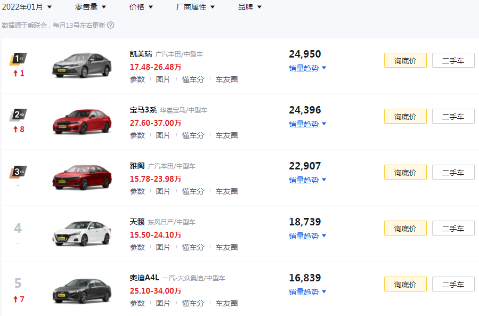The height and width of the screenshot is (316, 479).
Task: Visit 车友圈 for 奥迪A4L
Action: (x=226, y=303)
